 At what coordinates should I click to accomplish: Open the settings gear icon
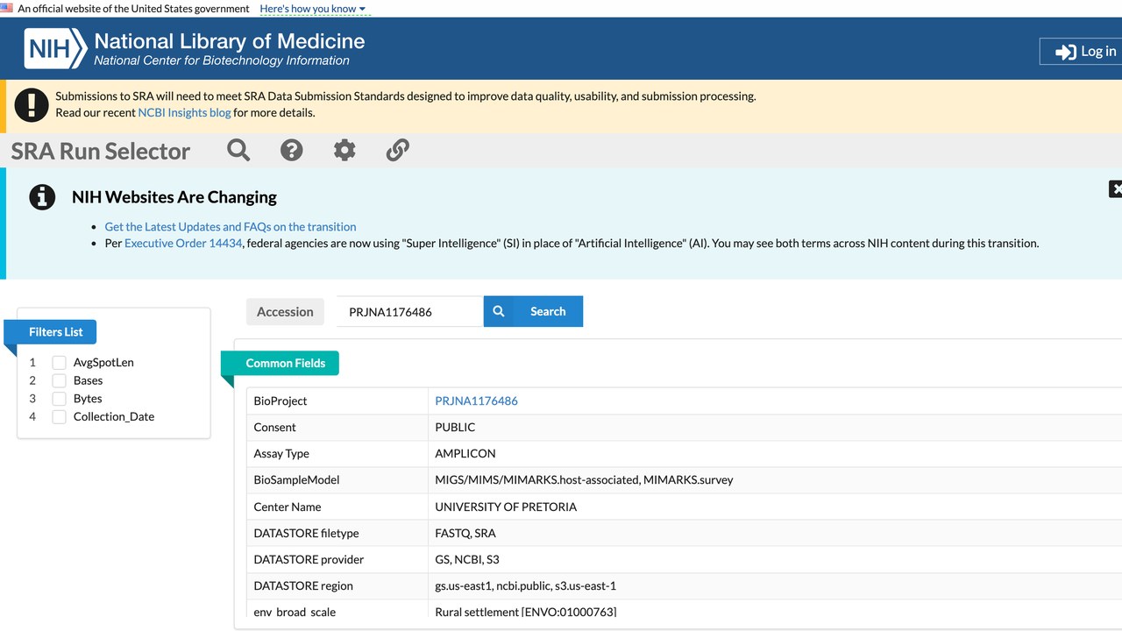(x=344, y=150)
